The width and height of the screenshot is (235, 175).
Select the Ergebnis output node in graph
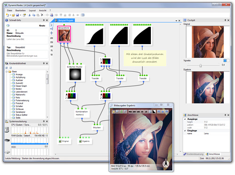point(85,141)
